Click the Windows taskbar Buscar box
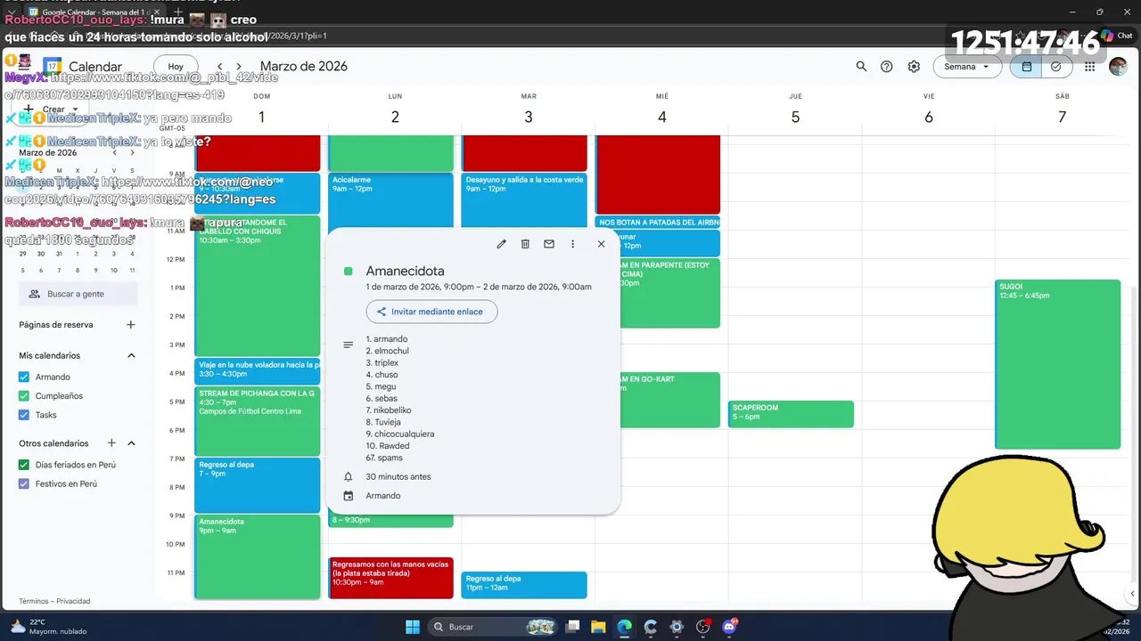 coord(493,627)
